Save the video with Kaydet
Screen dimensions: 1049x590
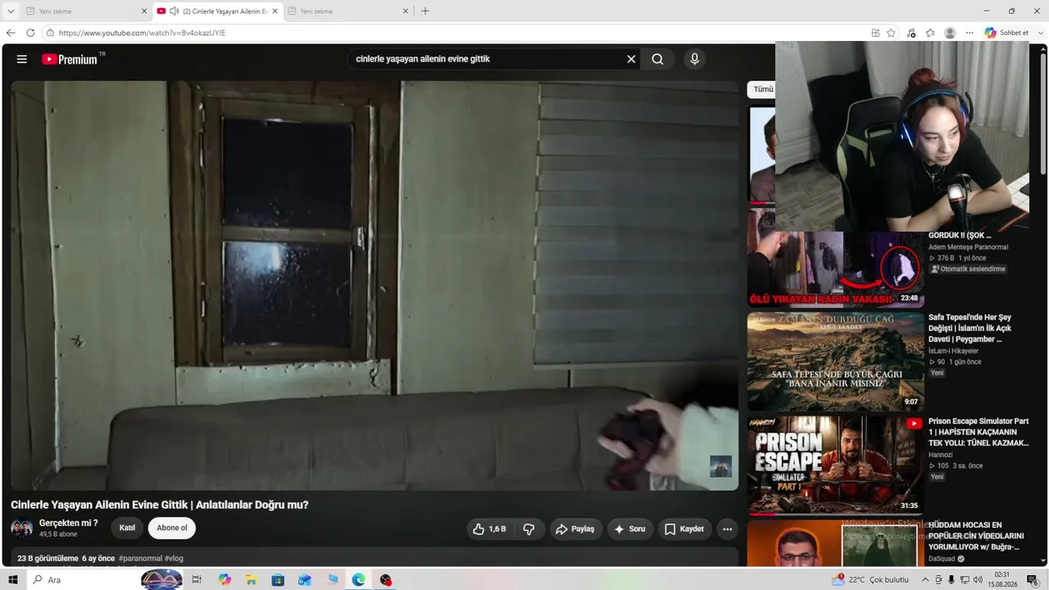pyautogui.click(x=684, y=529)
